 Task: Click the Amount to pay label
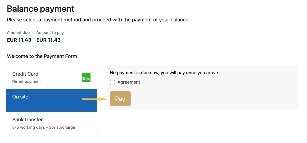50,33
